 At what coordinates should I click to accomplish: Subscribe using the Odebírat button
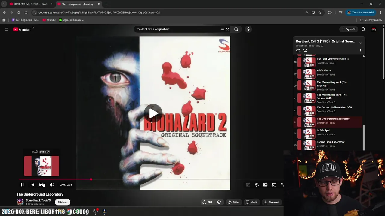click(63, 202)
